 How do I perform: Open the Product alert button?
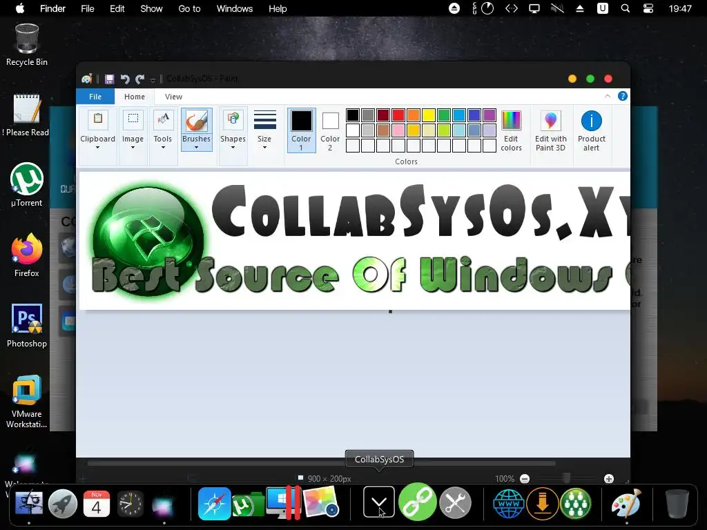tap(591, 130)
